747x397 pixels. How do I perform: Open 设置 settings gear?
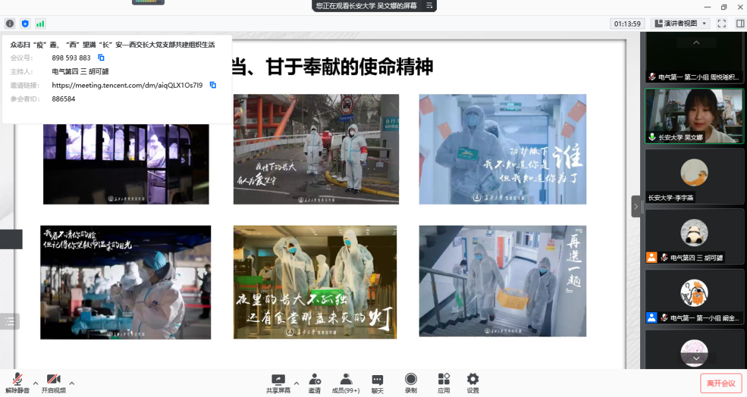click(x=473, y=383)
